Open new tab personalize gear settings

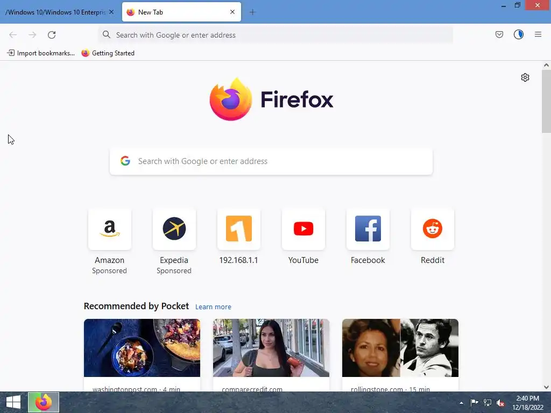[x=525, y=77]
